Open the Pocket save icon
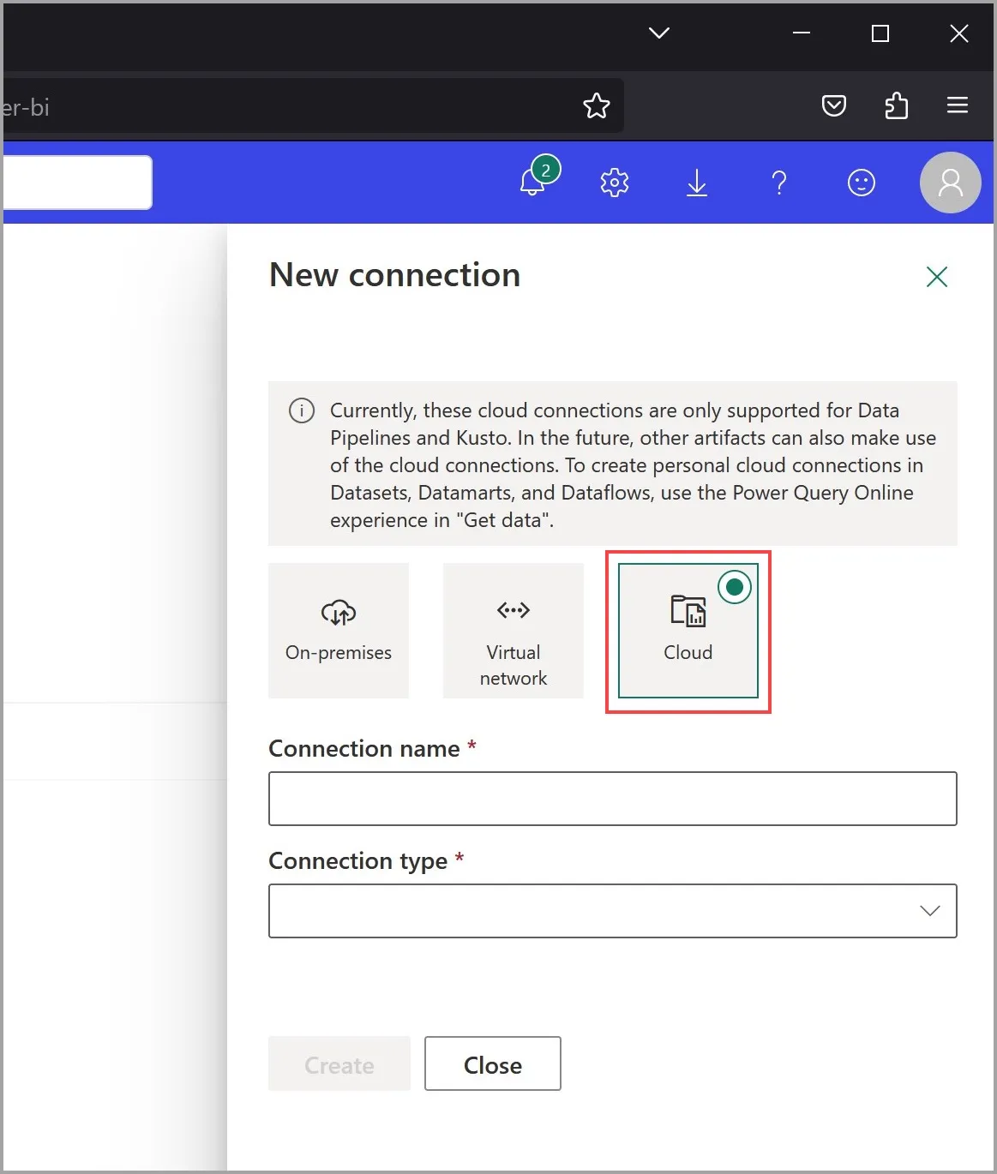 833,106
